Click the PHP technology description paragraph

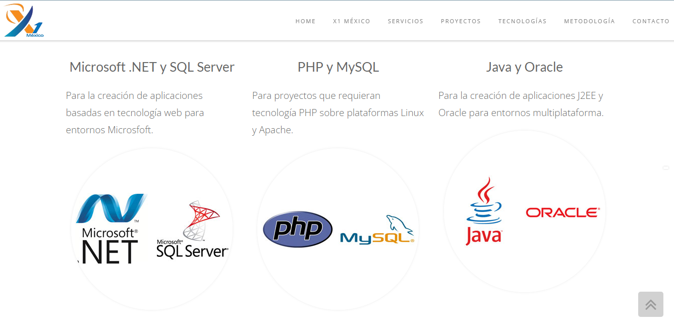tap(338, 113)
